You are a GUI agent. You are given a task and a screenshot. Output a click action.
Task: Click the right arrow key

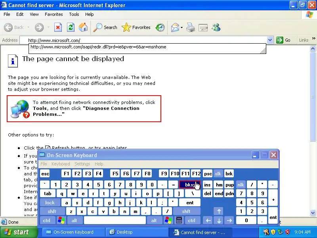point(229,221)
